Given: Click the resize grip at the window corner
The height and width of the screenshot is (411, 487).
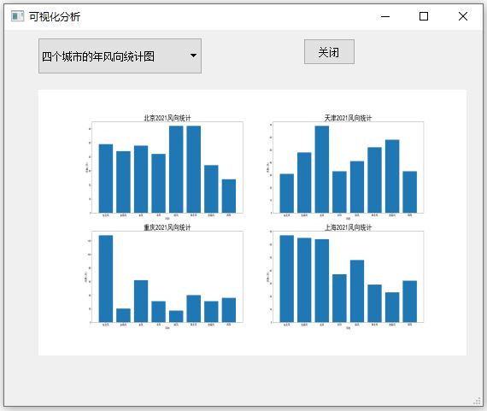Looking at the screenshot, I should 477,401.
